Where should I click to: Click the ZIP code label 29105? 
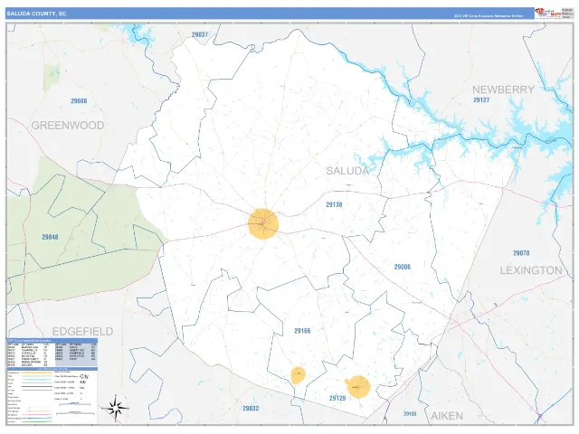[x=410, y=414]
